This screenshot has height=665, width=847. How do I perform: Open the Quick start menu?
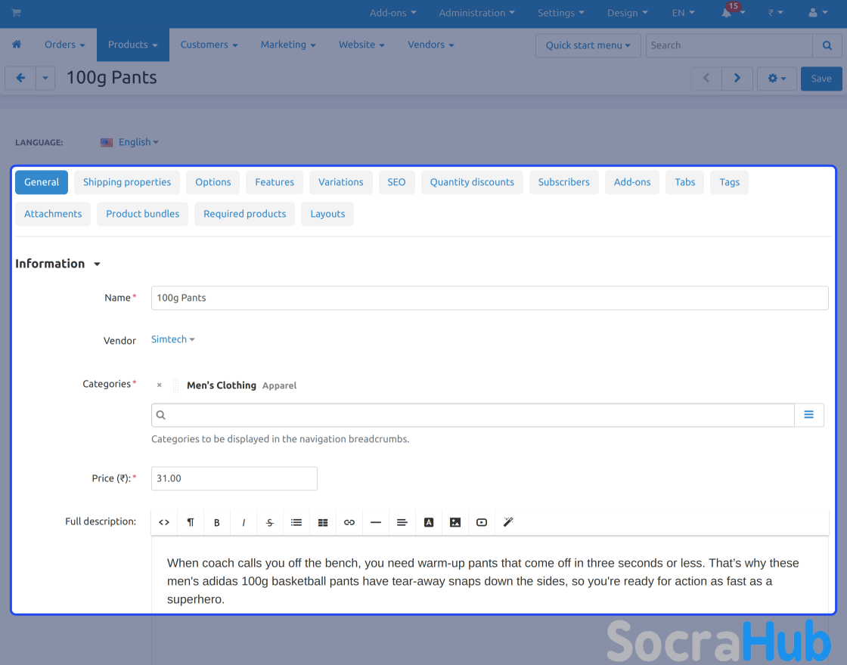pos(588,45)
